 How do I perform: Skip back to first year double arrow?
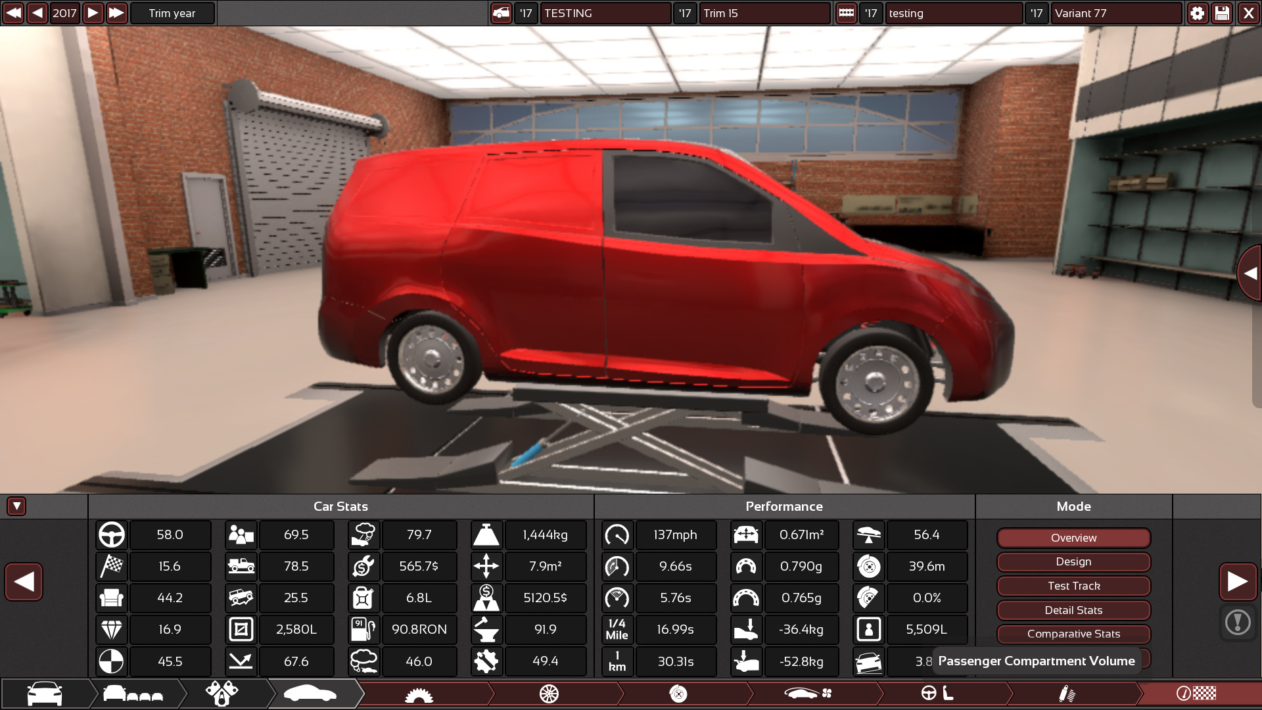point(13,13)
